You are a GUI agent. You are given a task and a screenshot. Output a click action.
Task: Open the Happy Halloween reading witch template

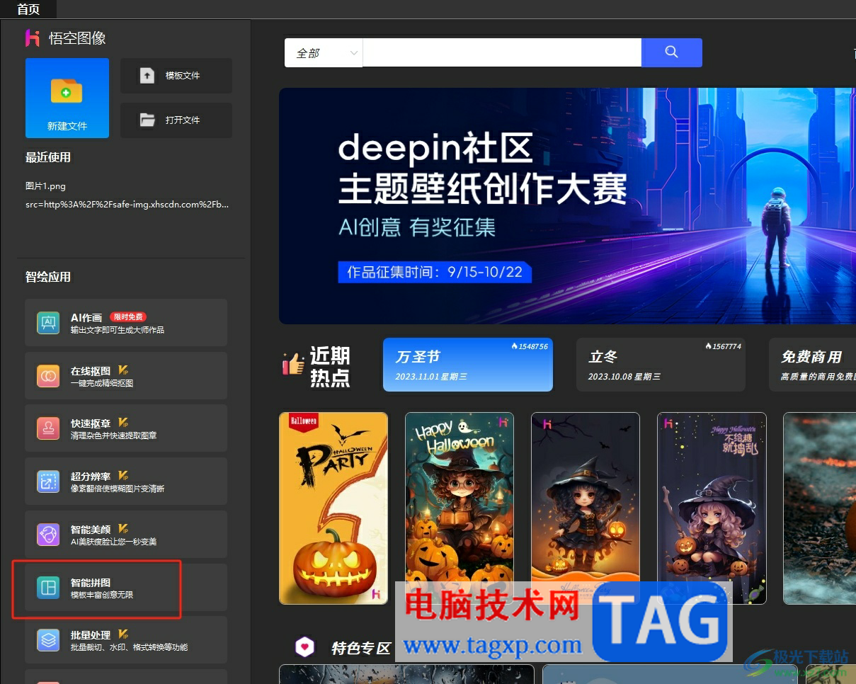coord(460,508)
